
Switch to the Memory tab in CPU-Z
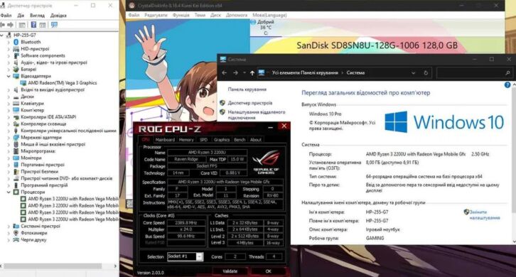coord(186,140)
